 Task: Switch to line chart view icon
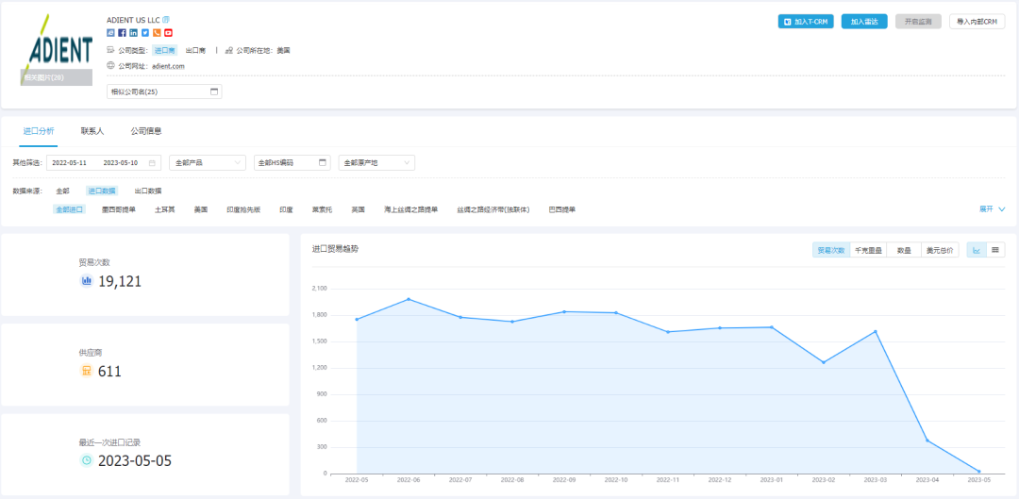977,250
